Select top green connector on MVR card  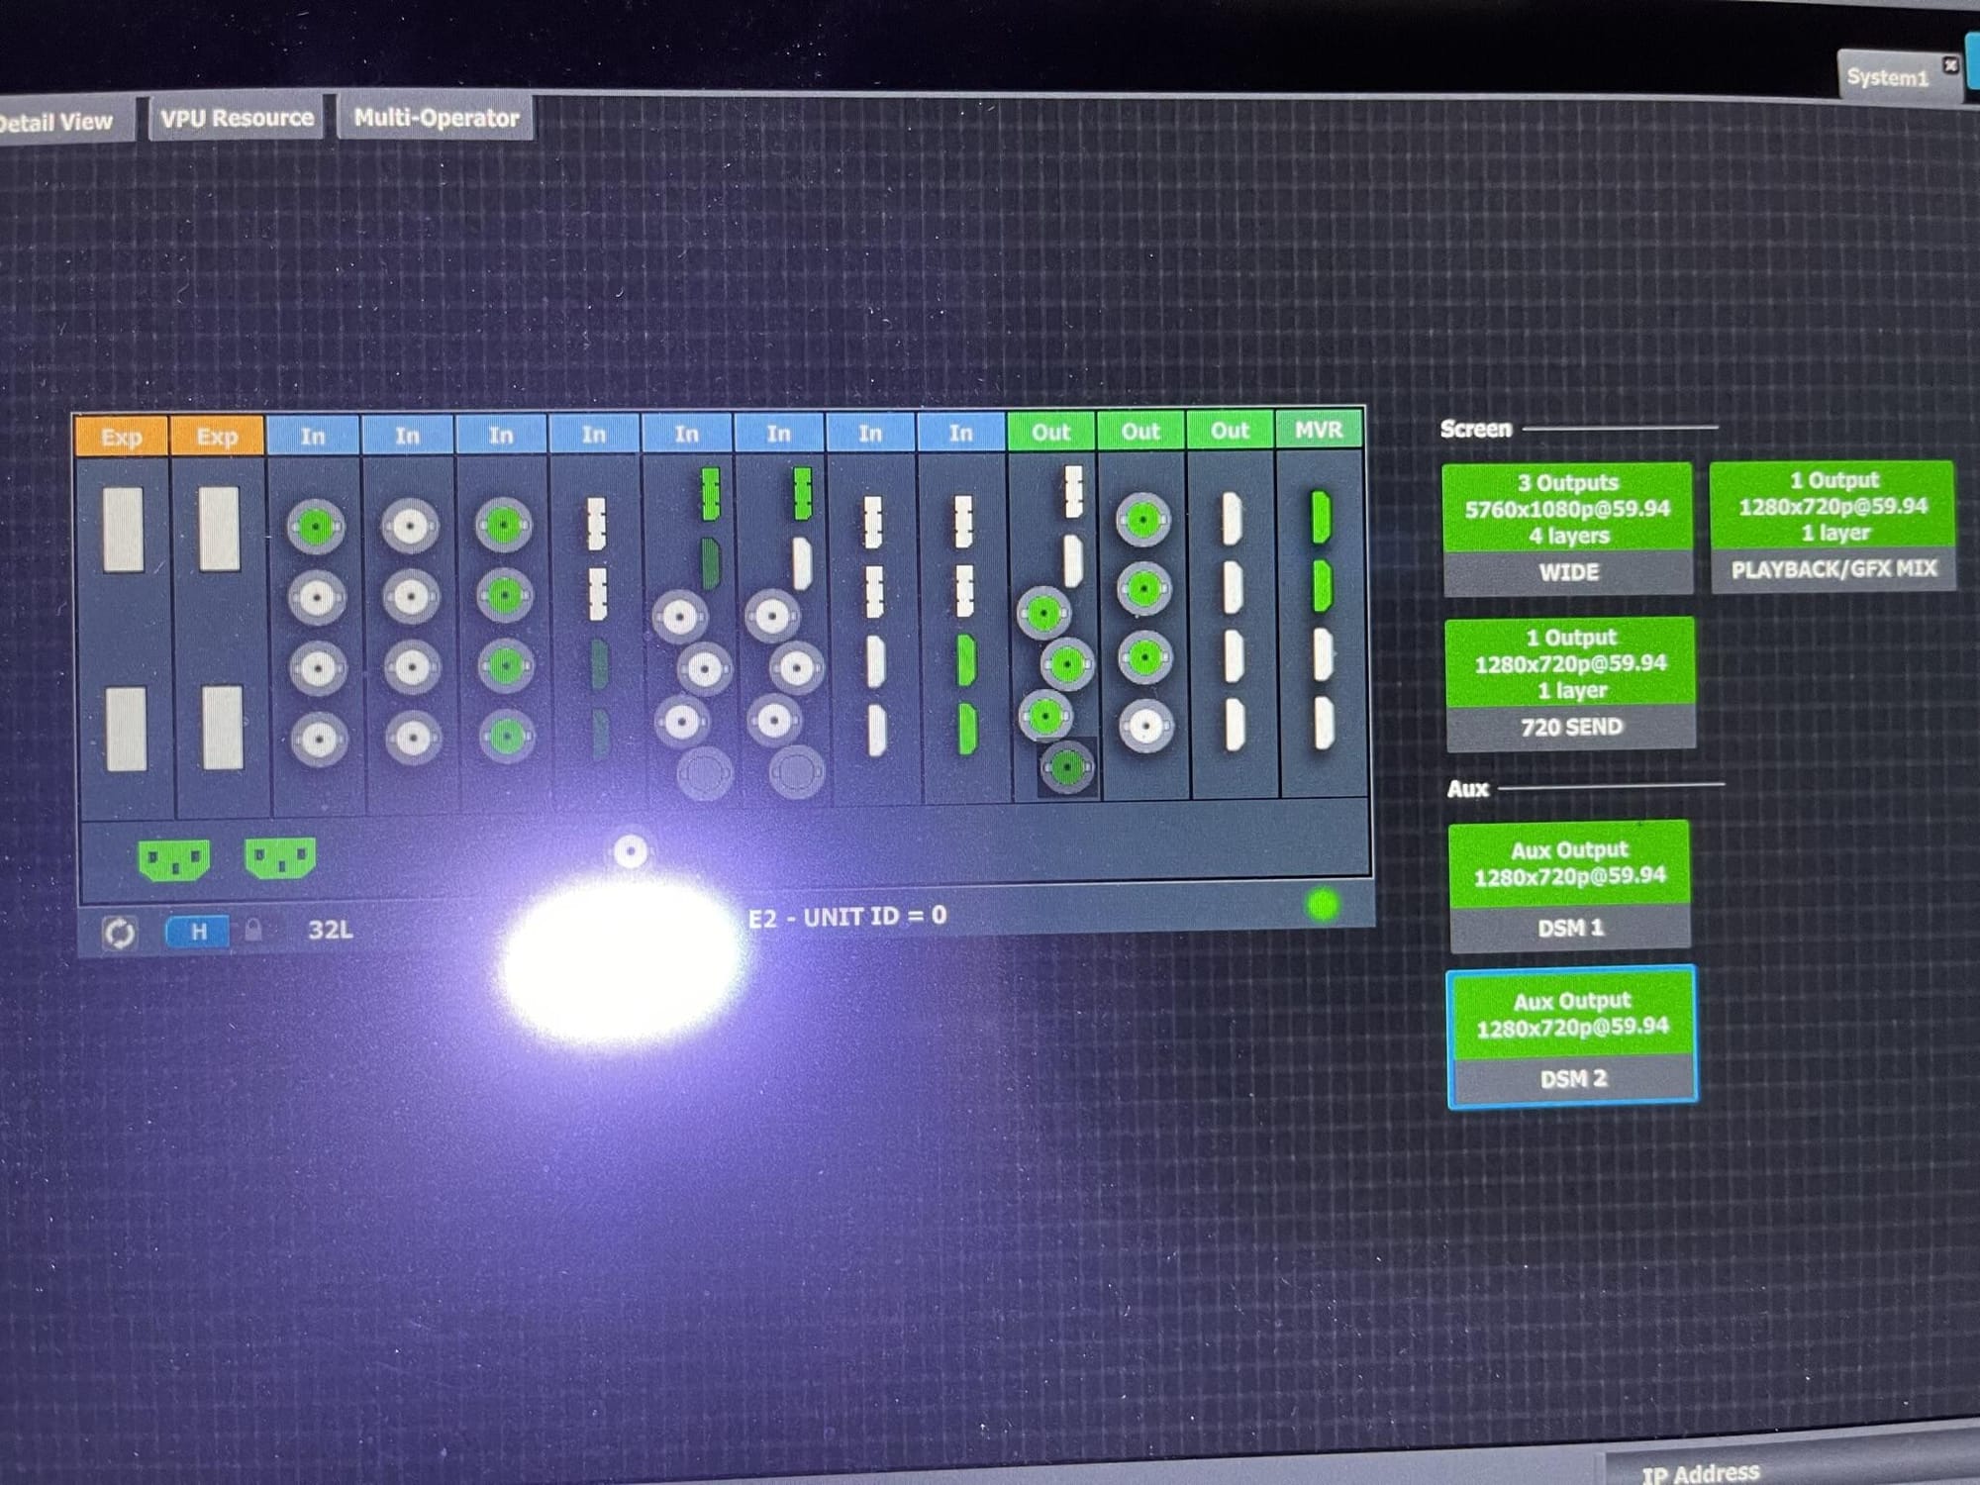1321,517
